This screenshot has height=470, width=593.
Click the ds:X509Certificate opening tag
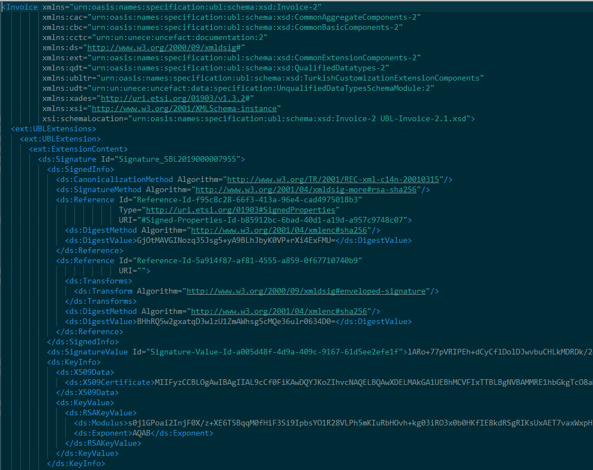pos(109,382)
